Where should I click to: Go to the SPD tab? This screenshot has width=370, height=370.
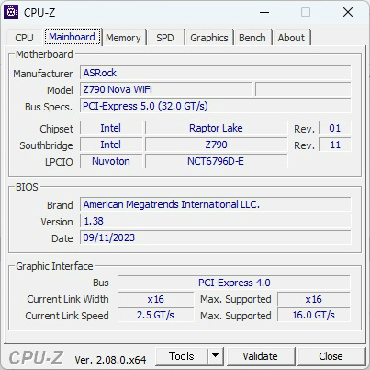click(x=165, y=38)
